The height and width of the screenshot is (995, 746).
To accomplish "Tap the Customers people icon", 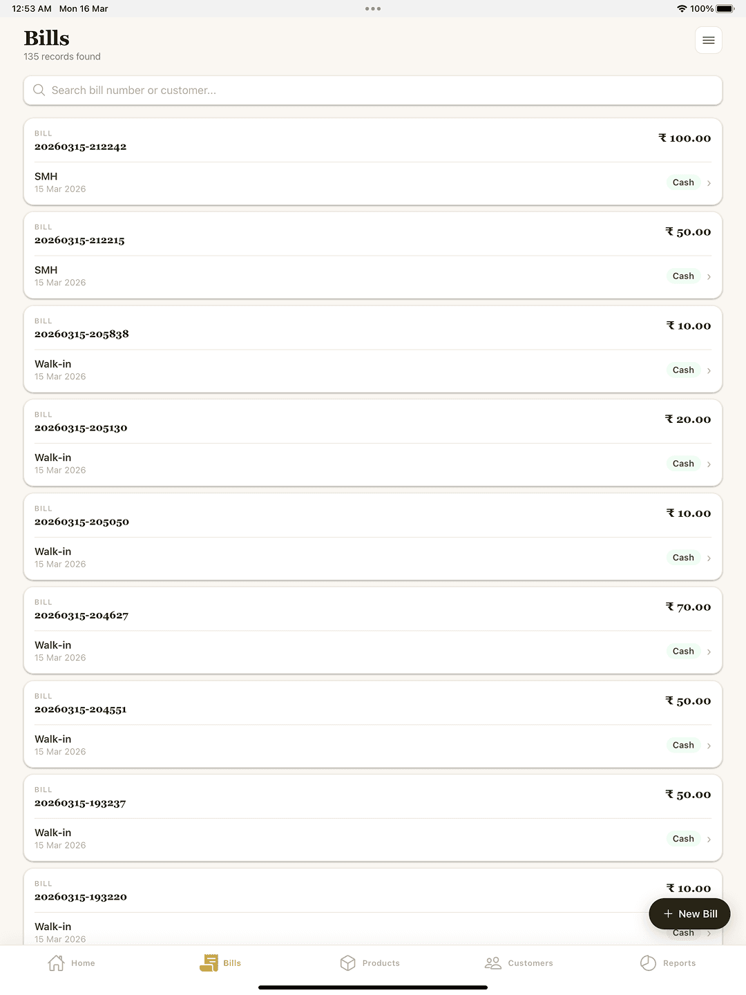I will point(492,963).
